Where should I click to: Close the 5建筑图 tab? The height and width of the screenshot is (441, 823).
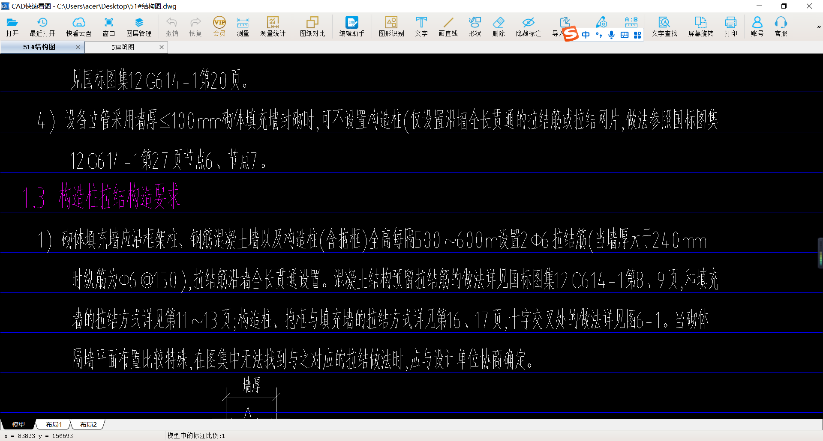pyautogui.click(x=162, y=47)
